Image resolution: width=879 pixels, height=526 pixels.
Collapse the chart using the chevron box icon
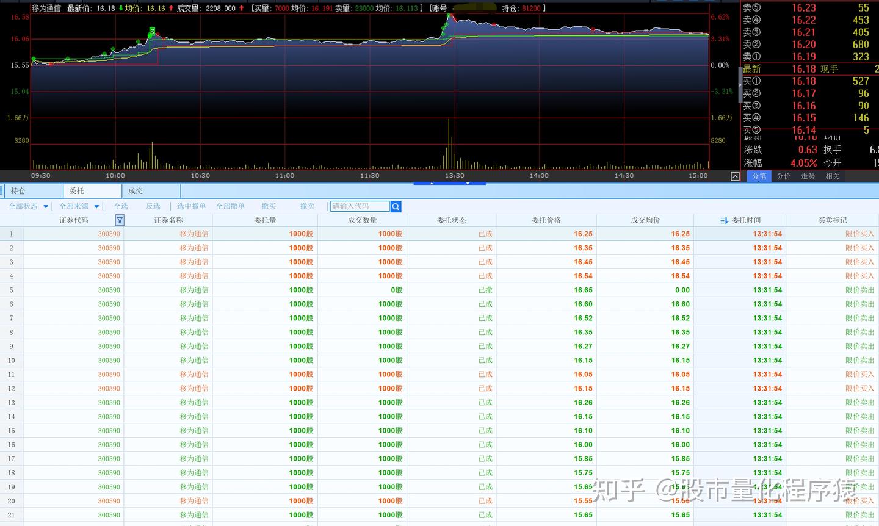click(x=735, y=176)
